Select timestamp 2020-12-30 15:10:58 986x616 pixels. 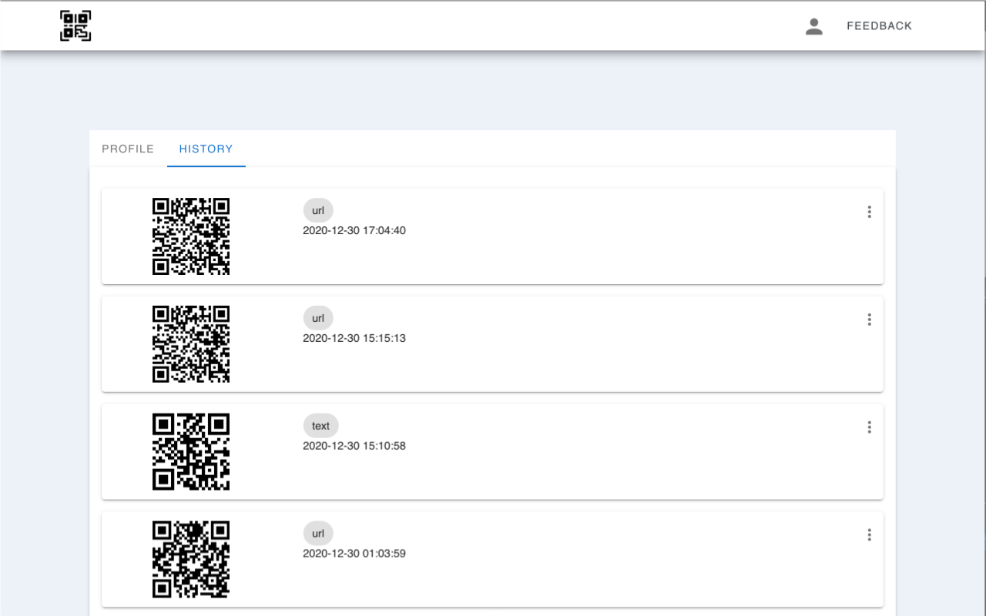click(x=354, y=446)
